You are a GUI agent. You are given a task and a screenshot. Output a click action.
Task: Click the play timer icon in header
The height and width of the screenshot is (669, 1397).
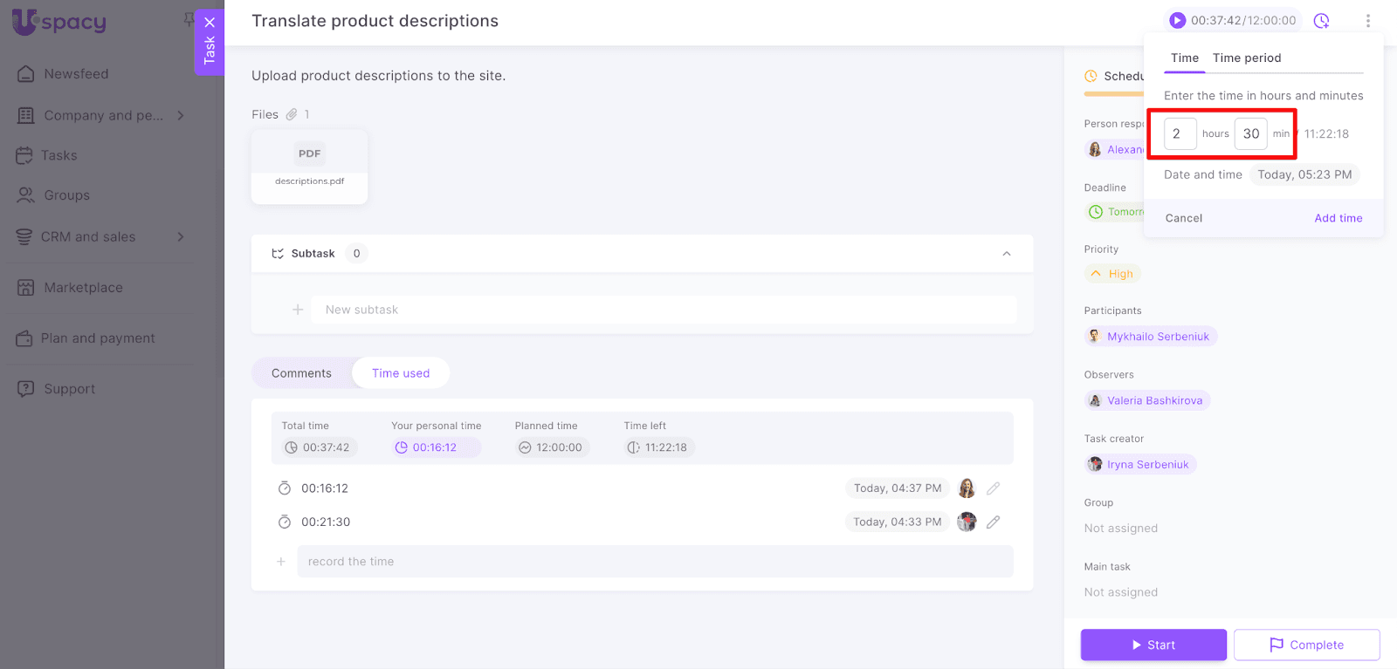click(1178, 20)
